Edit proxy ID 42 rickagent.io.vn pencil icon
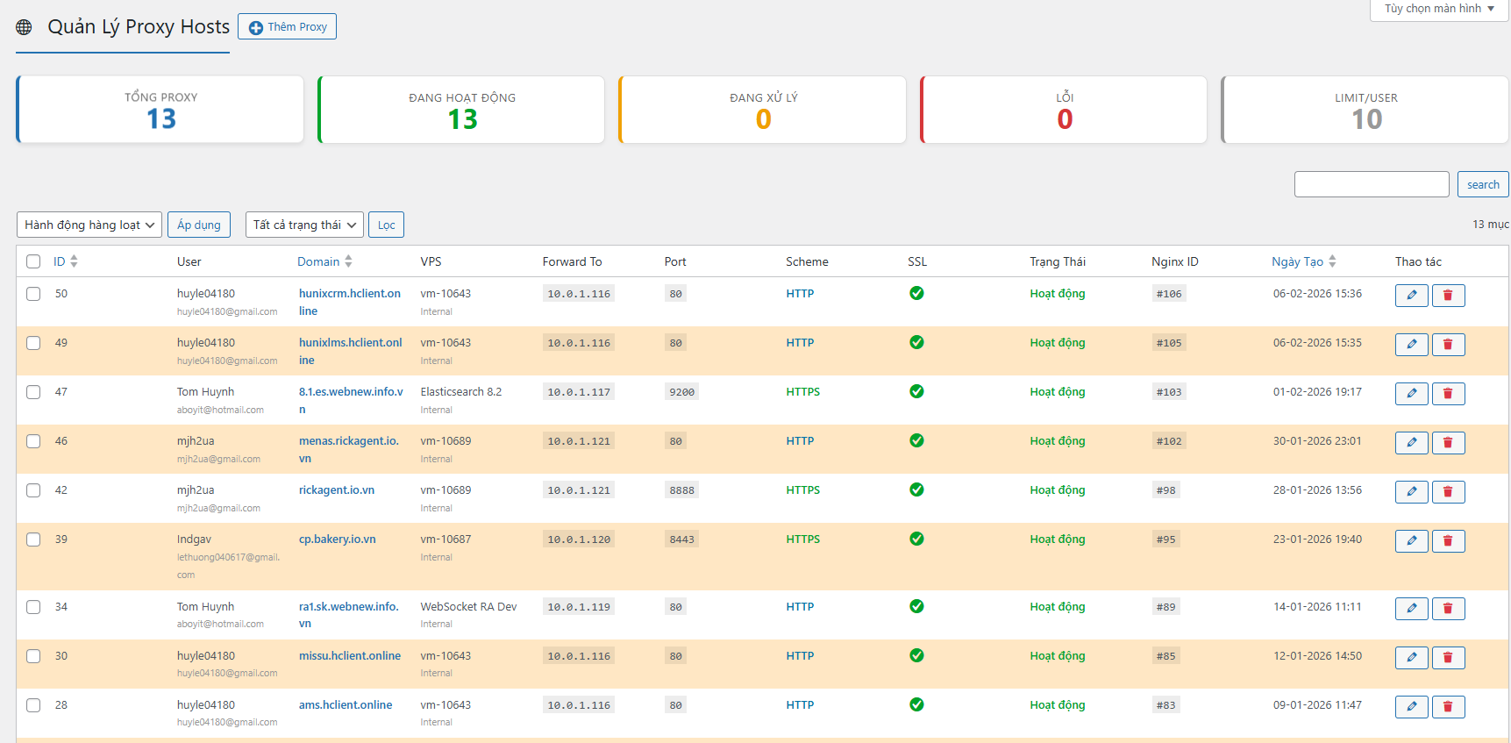This screenshot has width=1511, height=743. (1411, 492)
